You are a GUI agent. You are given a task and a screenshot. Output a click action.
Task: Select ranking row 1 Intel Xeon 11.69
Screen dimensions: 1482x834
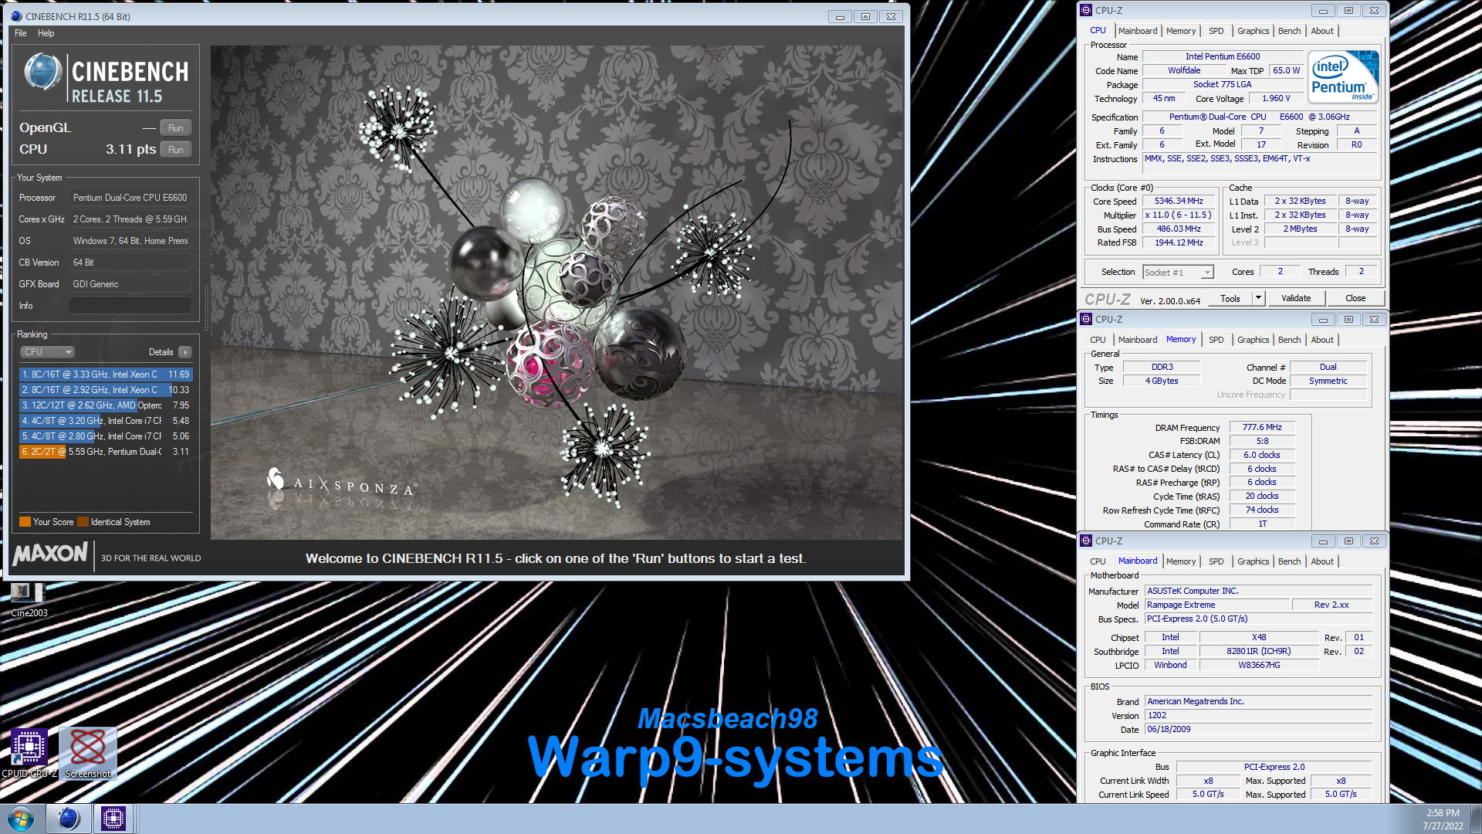click(x=105, y=375)
